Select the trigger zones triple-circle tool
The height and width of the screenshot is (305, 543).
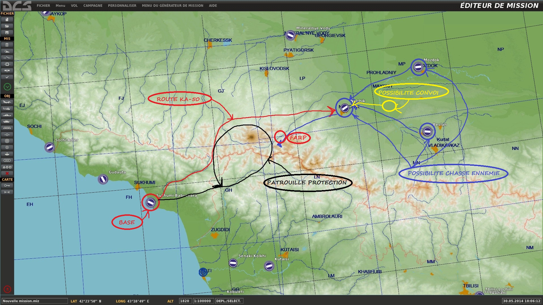[x=7, y=160]
